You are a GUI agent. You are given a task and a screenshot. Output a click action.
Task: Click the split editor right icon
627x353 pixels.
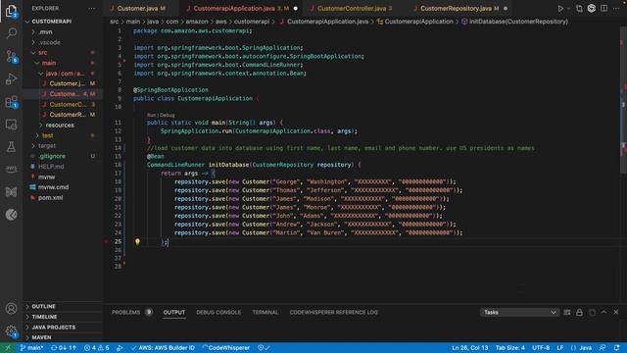pos(603,9)
